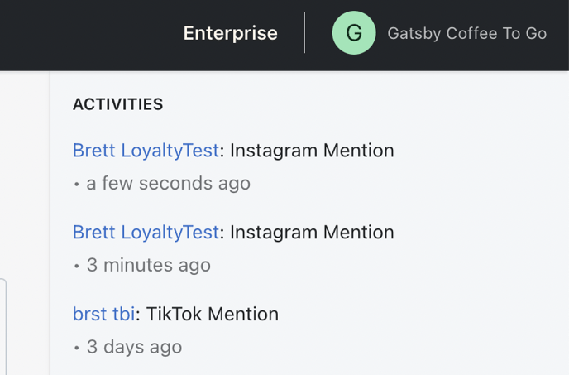Click the newest Instagram Mention activity text
The width and height of the screenshot is (569, 375).
coord(312,151)
